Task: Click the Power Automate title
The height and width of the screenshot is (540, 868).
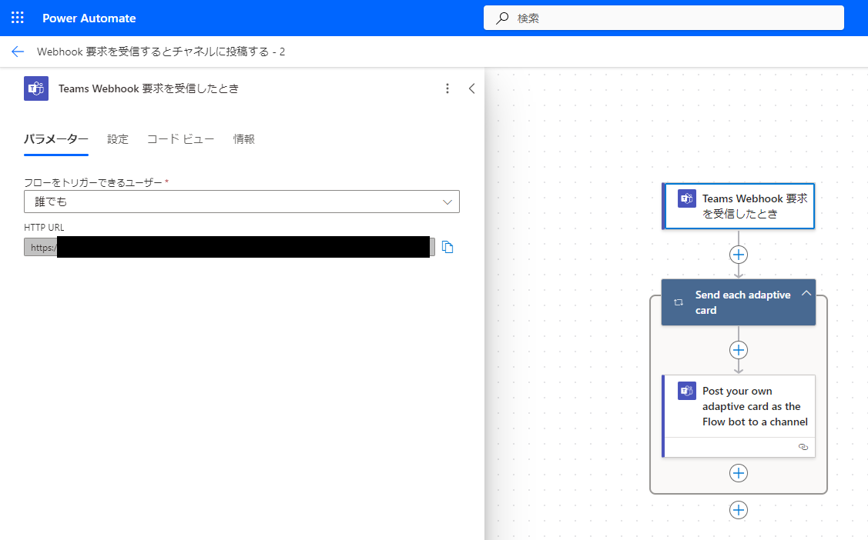Action: [x=89, y=18]
